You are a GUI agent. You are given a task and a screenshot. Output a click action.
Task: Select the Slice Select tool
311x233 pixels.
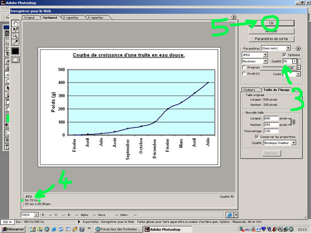16,29
